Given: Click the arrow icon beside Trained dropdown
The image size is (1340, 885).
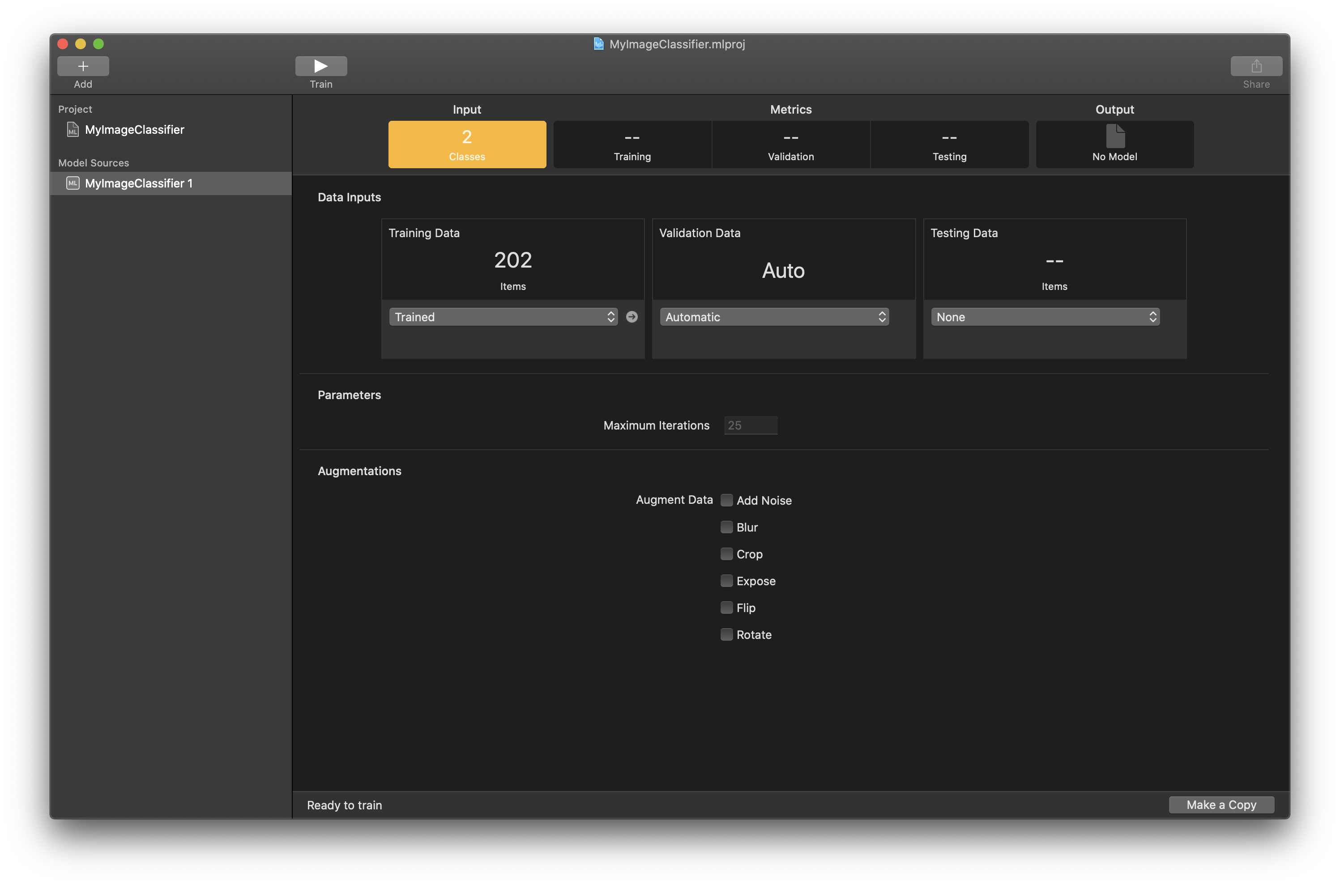Looking at the screenshot, I should [x=632, y=317].
